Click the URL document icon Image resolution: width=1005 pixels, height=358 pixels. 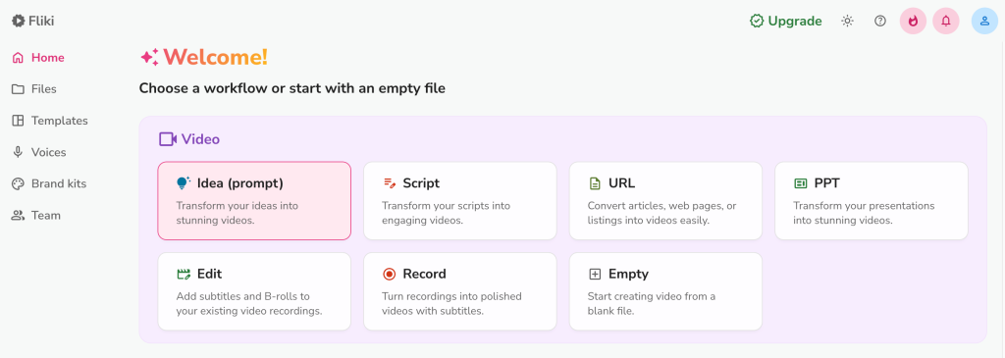click(595, 183)
